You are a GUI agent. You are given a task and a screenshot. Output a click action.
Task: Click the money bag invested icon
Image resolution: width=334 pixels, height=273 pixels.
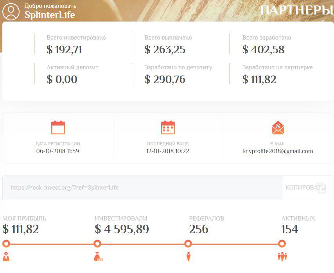click(x=98, y=257)
